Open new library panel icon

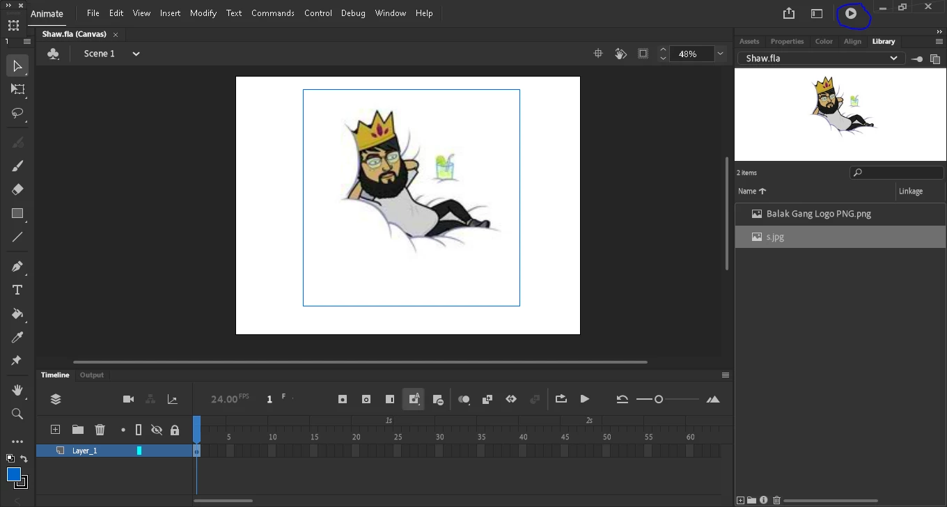click(935, 58)
